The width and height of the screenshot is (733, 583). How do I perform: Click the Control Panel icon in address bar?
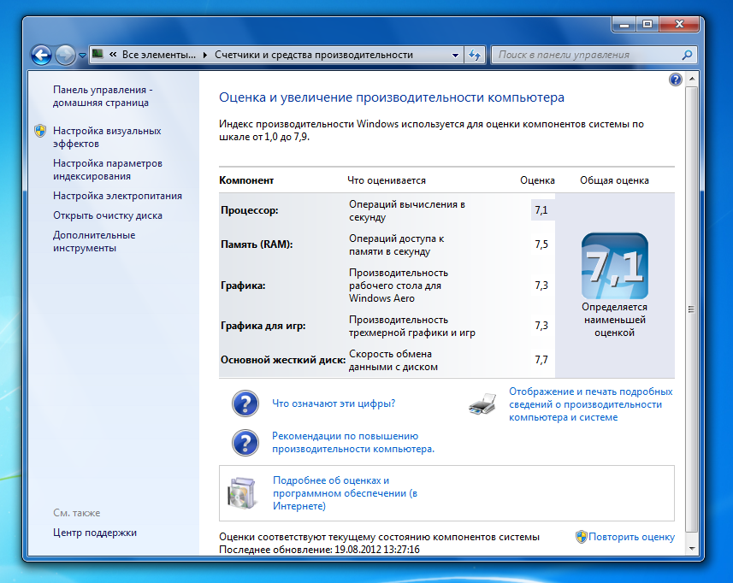(98, 54)
